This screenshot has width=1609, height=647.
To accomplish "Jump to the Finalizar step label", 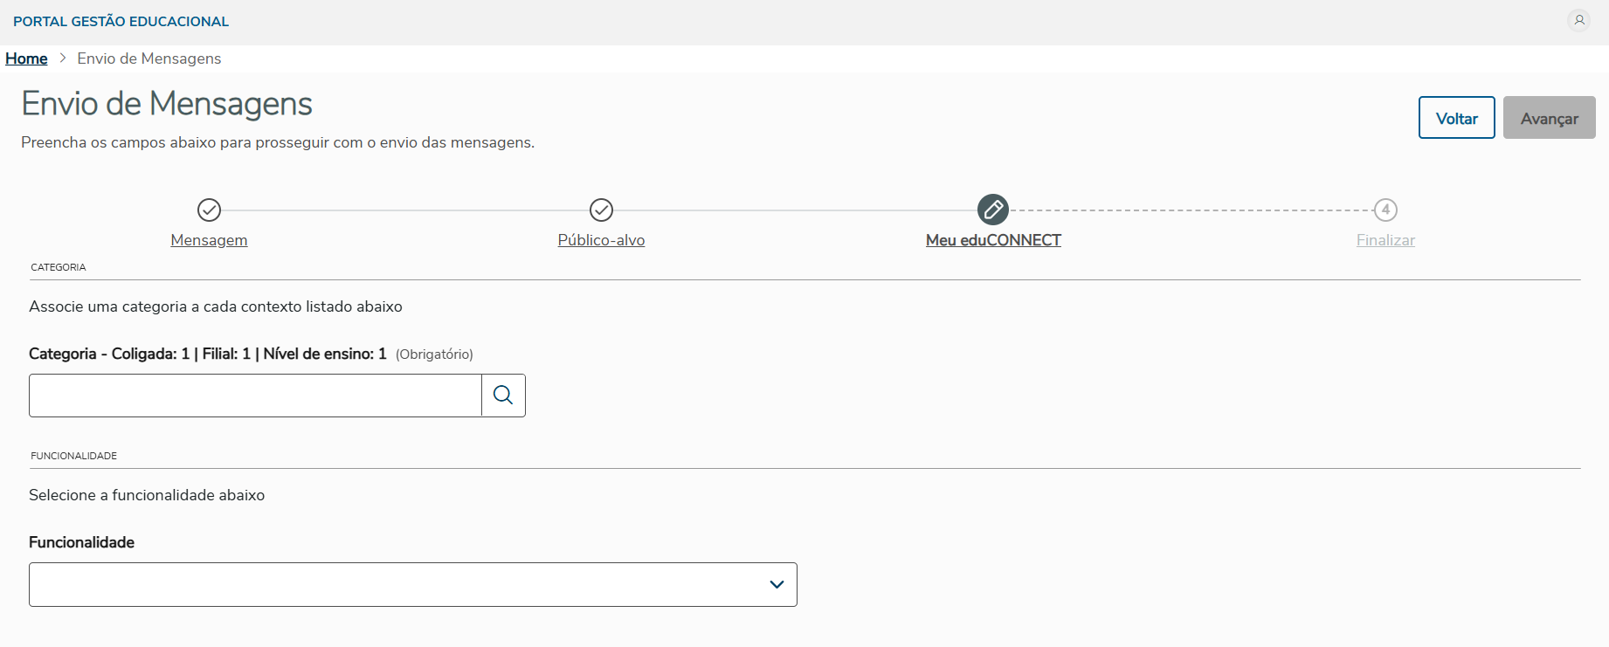I will click(1385, 240).
